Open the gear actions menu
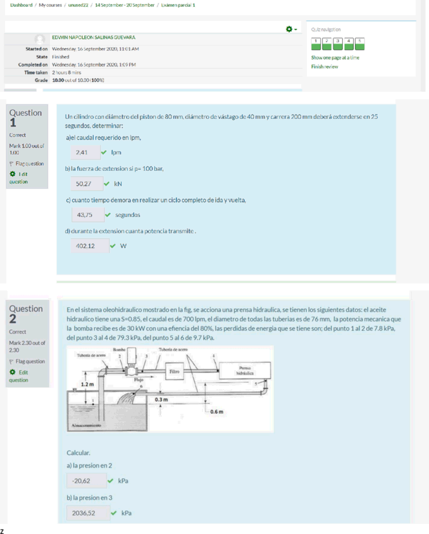The image size is (429, 534). [291, 29]
